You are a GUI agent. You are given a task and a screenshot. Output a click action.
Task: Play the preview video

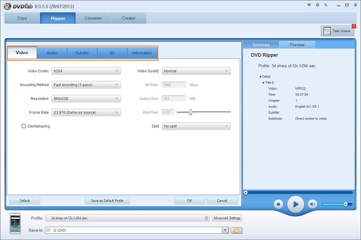(x=296, y=204)
